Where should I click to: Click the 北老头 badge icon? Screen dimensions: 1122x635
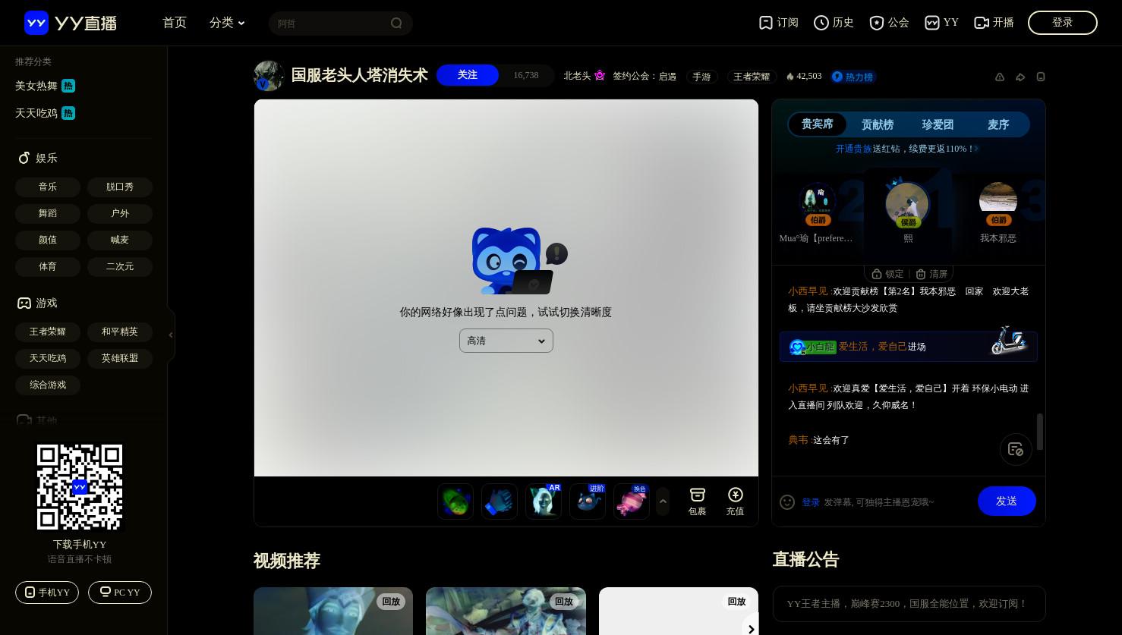point(600,76)
